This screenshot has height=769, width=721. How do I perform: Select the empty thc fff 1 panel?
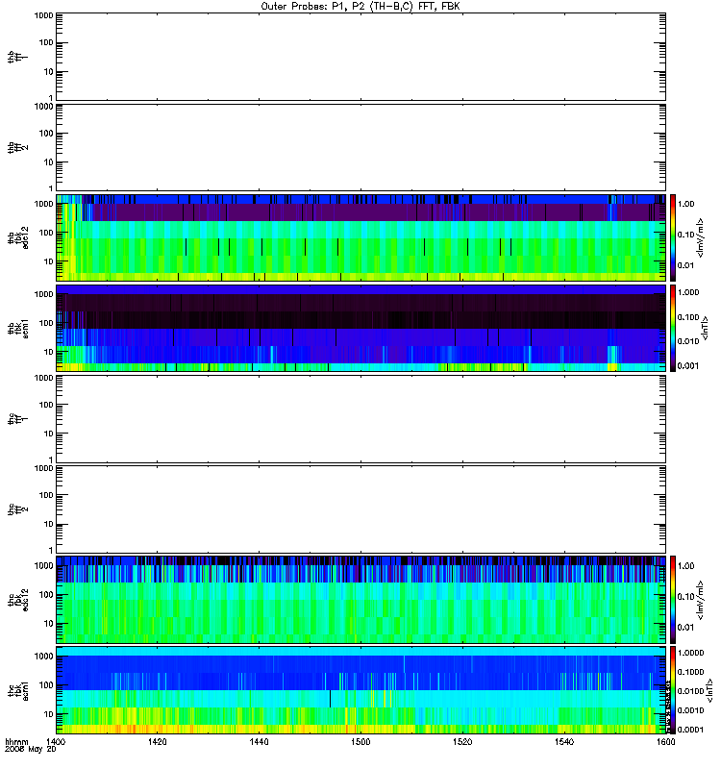[x=360, y=419]
